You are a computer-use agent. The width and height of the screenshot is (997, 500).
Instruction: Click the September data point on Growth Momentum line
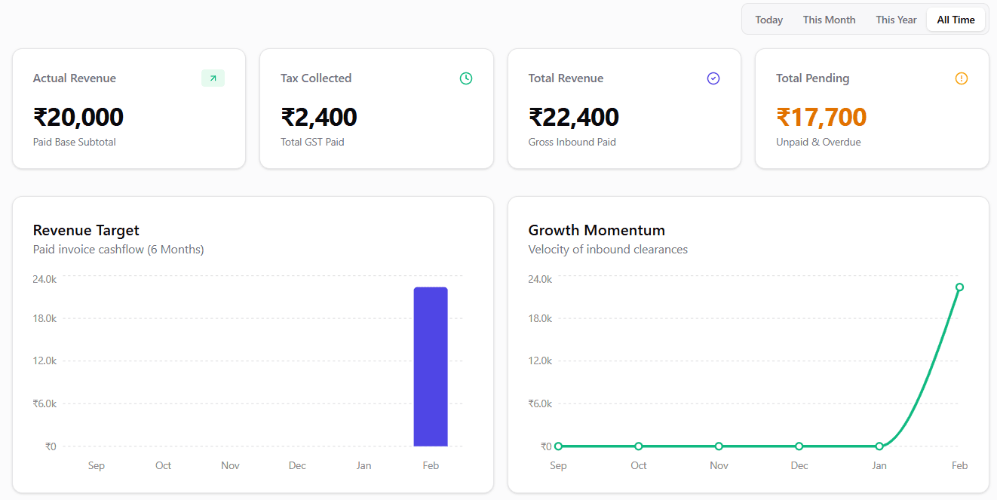click(558, 446)
